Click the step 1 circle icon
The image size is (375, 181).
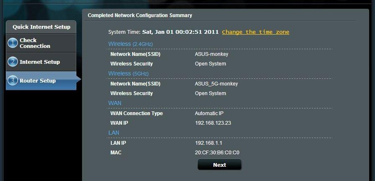(13, 43)
